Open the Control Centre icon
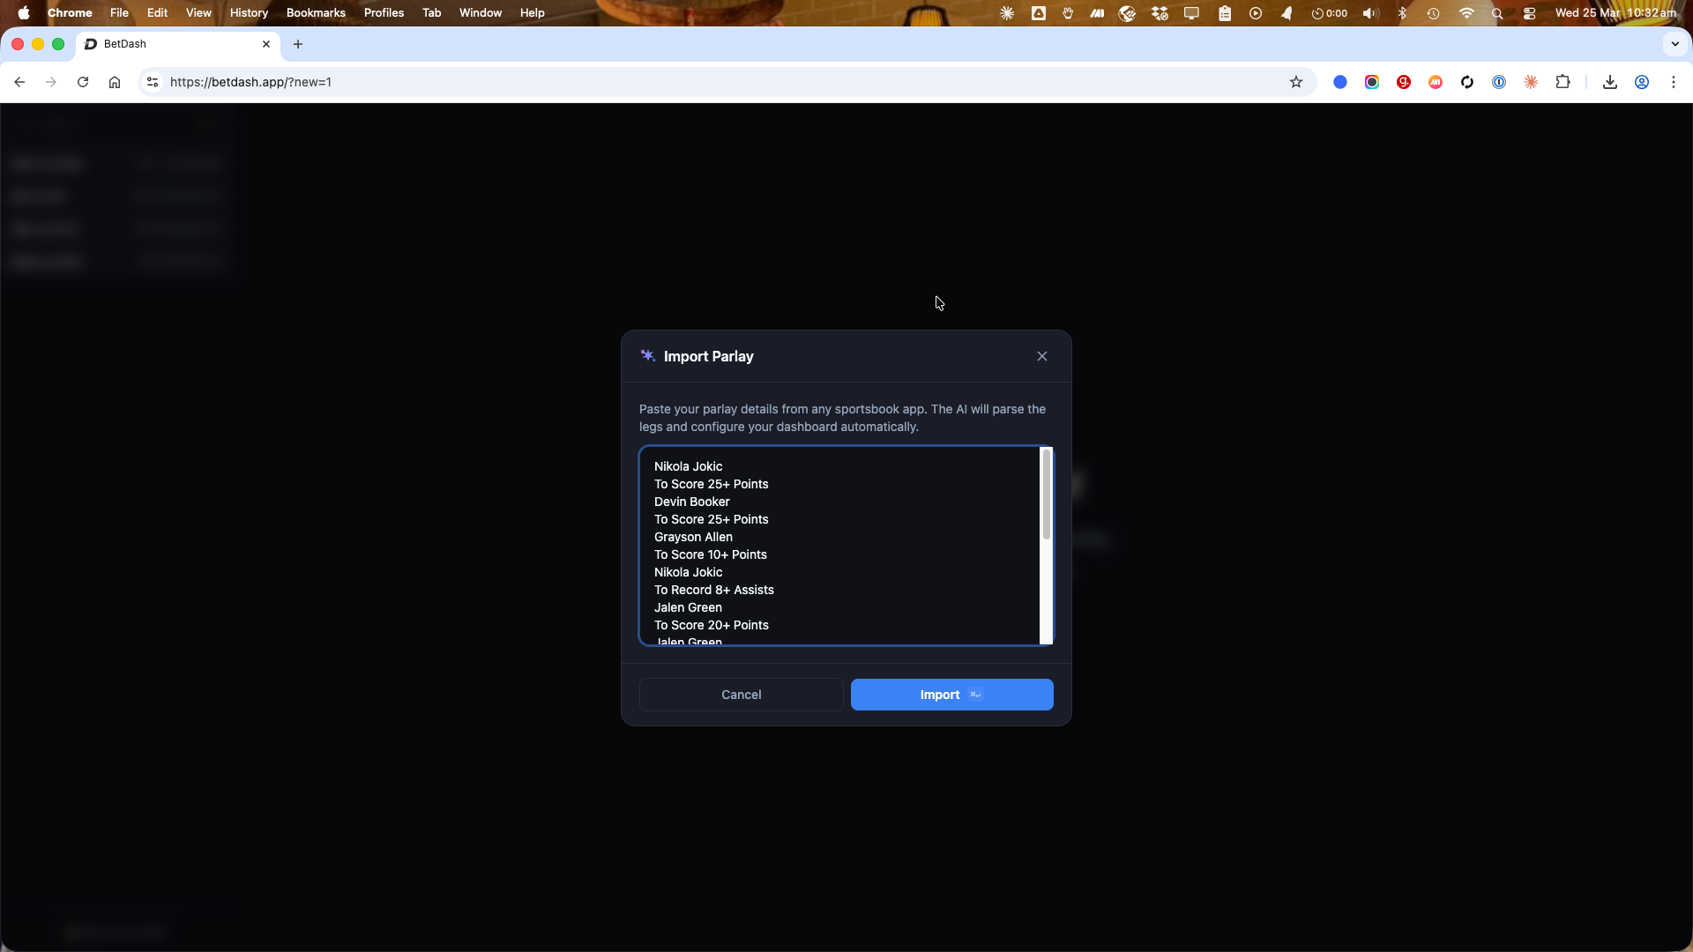 pos(1530,13)
